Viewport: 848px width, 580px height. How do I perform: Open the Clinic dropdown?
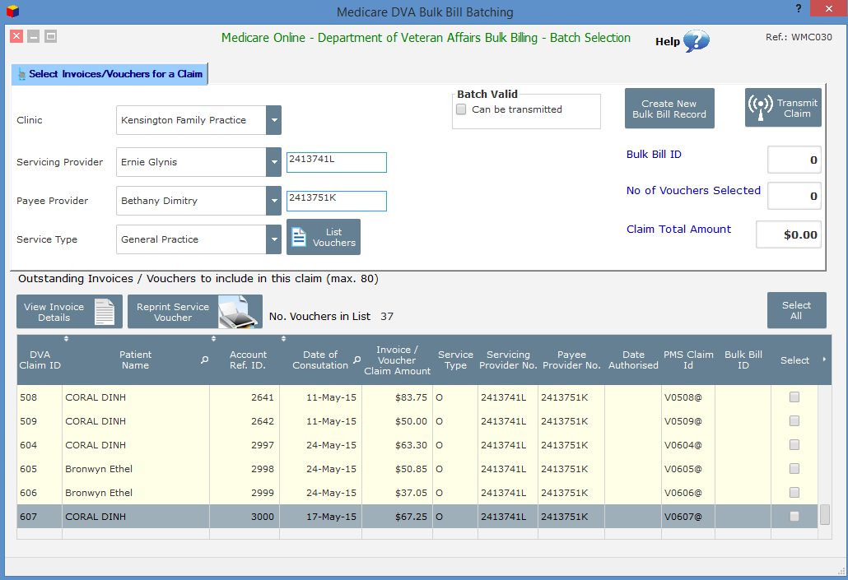[273, 120]
